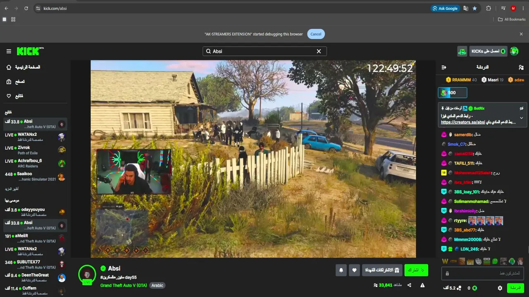Open the 'Get KICKs' button in header

point(488,51)
